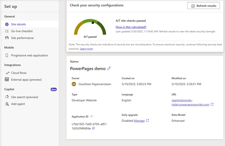Click the Application ID info icon

(x=92, y=117)
